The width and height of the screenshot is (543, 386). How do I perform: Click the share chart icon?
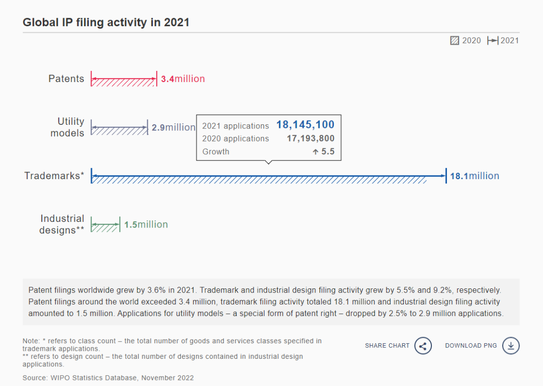pyautogui.click(x=423, y=346)
